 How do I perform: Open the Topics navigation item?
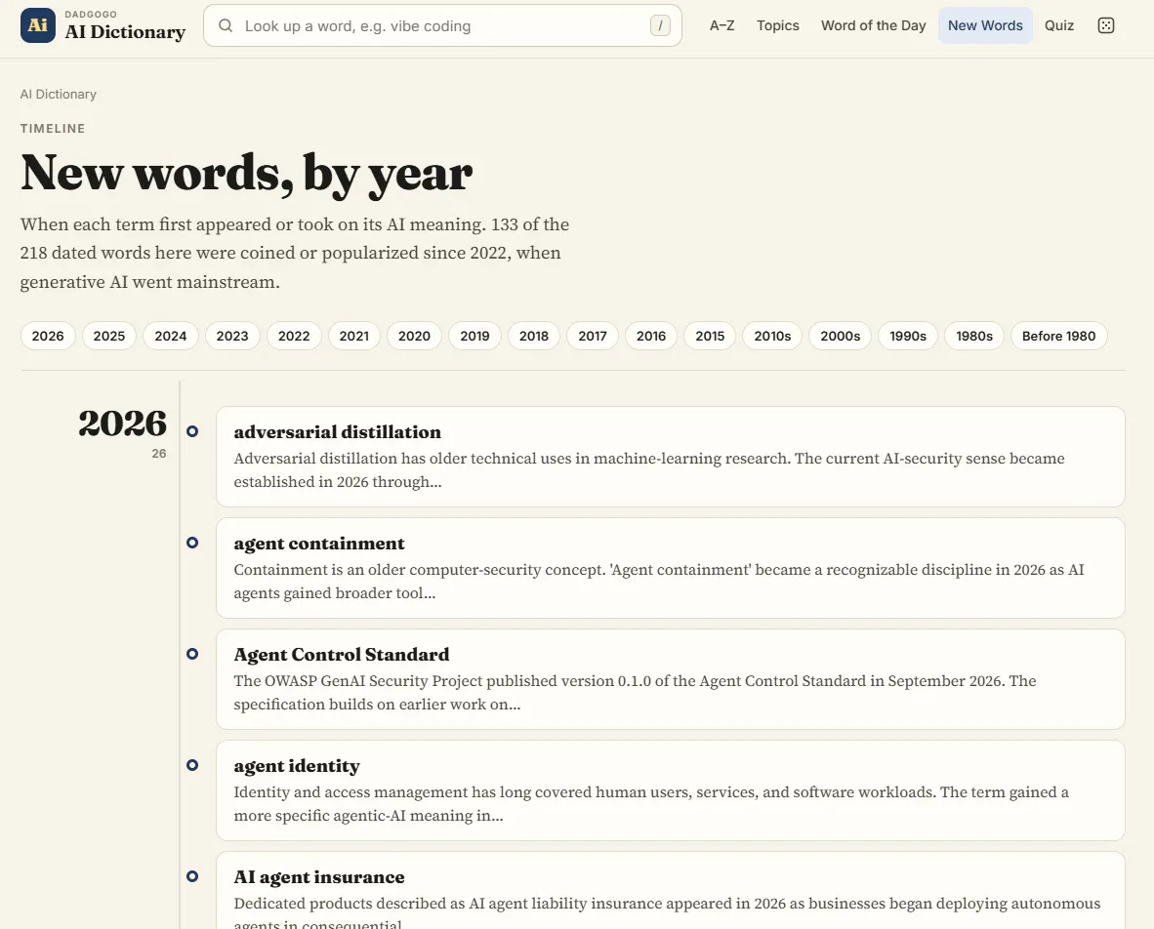(x=778, y=25)
